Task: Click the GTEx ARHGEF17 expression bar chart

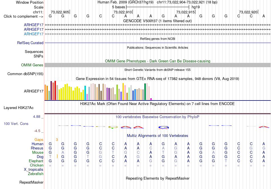Action: [x=98, y=90]
